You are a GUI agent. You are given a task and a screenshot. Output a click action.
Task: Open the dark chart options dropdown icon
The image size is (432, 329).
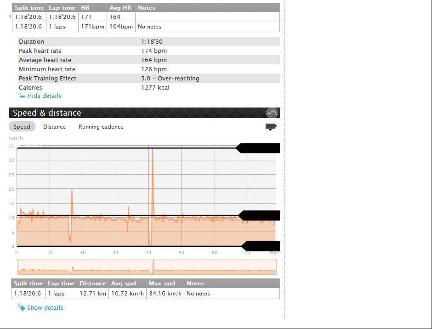(x=271, y=127)
